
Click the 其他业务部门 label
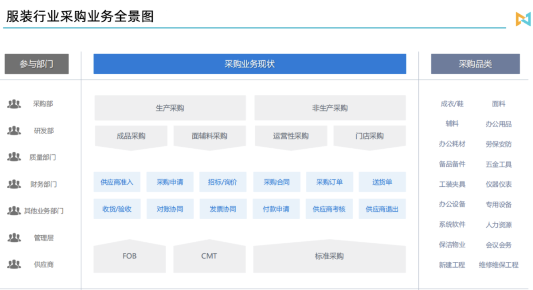[x=44, y=211]
